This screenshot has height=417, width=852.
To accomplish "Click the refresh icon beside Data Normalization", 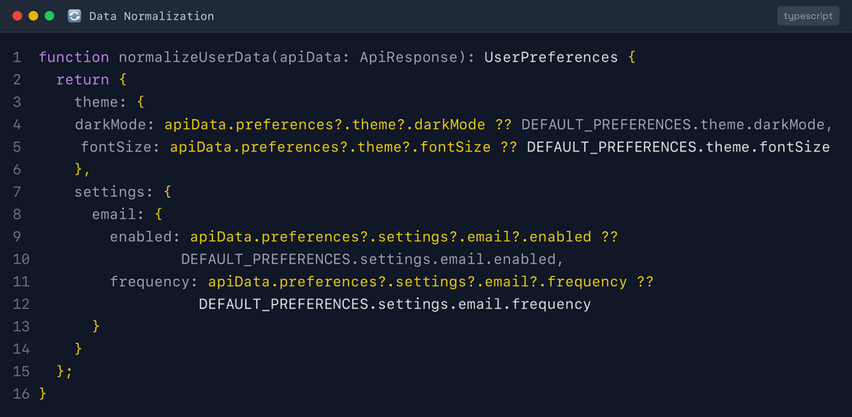I will [x=74, y=16].
